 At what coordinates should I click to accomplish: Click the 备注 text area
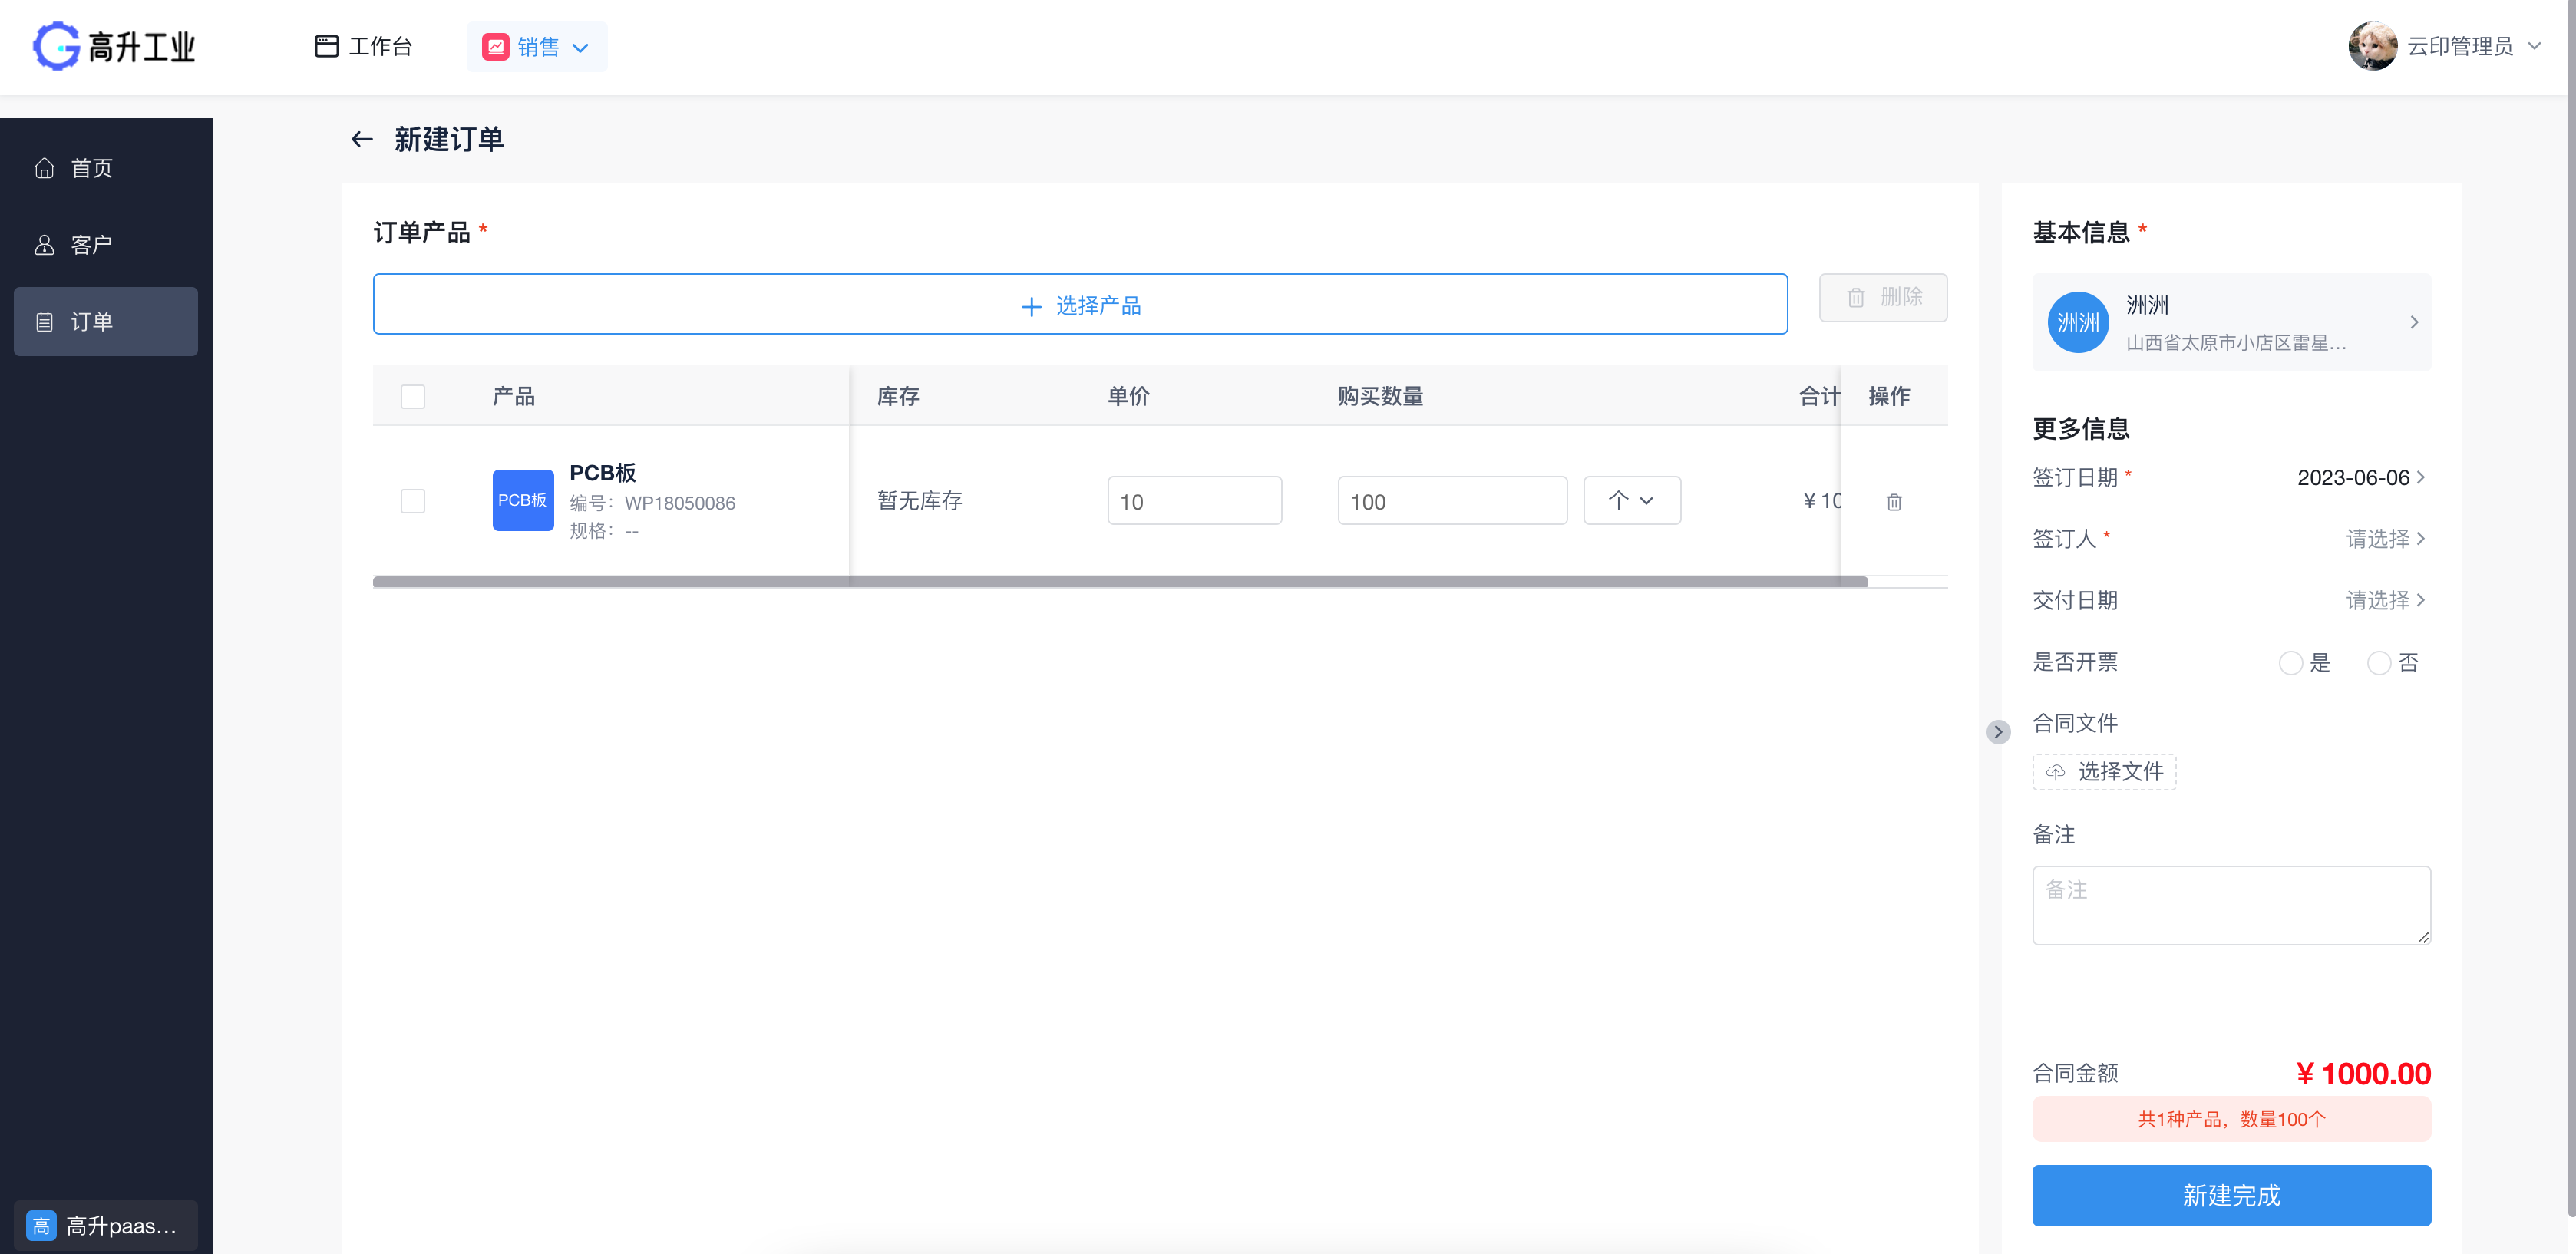click(x=2231, y=905)
